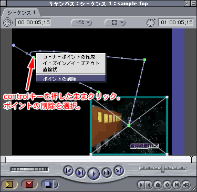
Task: Expand the edit button arrow next to Replace
Action: click(x=56, y=184)
